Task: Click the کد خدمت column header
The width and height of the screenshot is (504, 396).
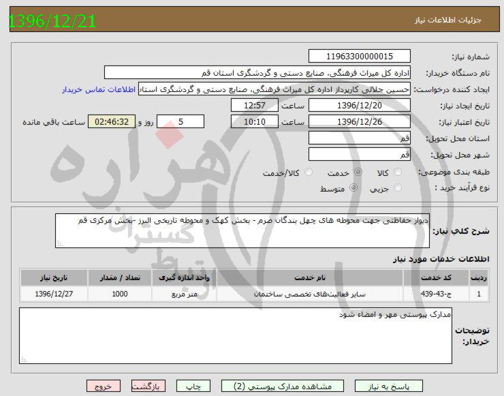Action: (x=436, y=277)
